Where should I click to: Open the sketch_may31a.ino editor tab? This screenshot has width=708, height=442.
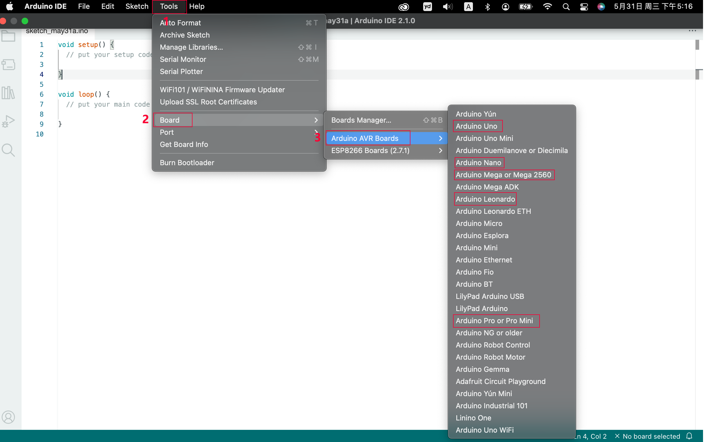pos(57,31)
